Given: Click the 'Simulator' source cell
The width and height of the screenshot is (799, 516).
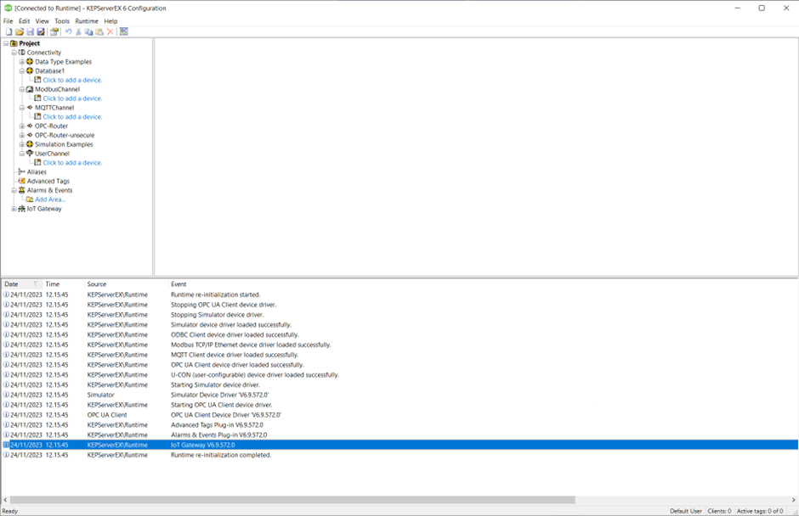Looking at the screenshot, I should (100, 395).
